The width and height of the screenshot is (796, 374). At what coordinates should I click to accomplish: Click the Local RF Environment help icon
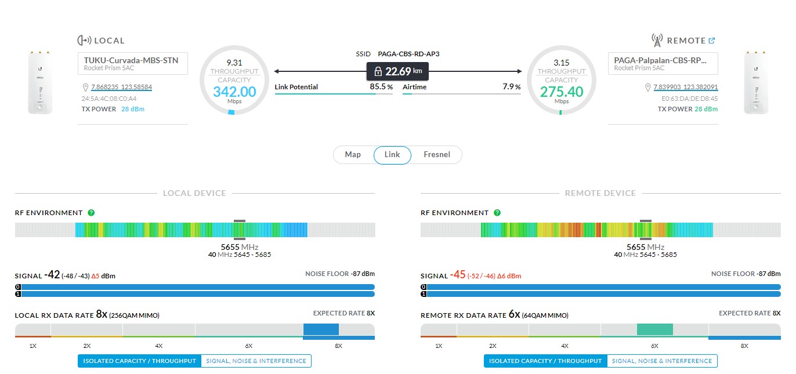[91, 213]
